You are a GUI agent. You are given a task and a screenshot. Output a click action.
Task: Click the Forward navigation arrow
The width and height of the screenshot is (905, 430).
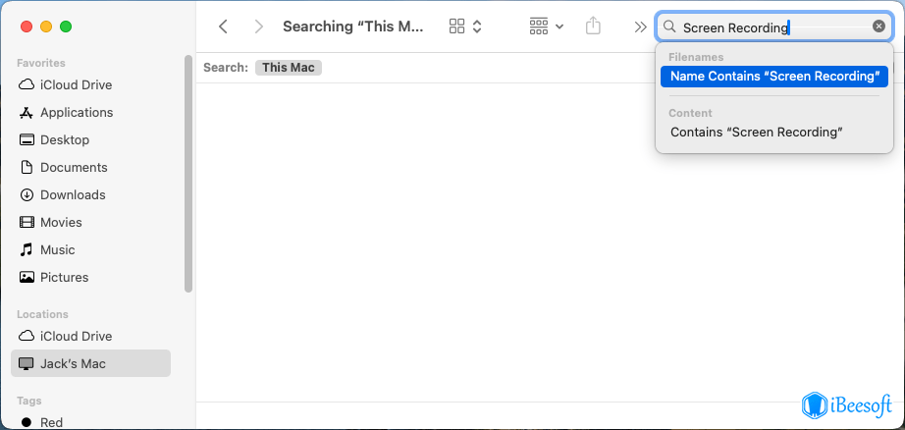pos(259,27)
